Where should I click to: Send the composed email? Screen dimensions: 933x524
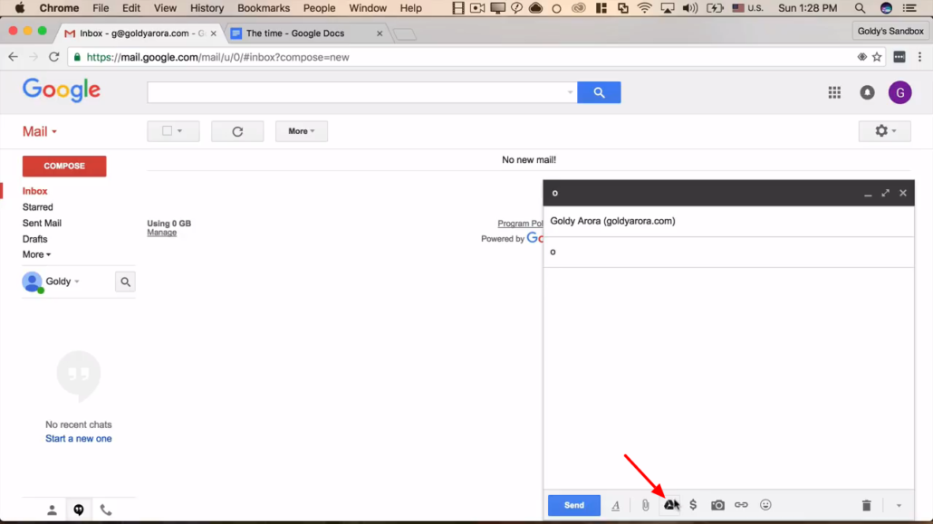(x=574, y=505)
